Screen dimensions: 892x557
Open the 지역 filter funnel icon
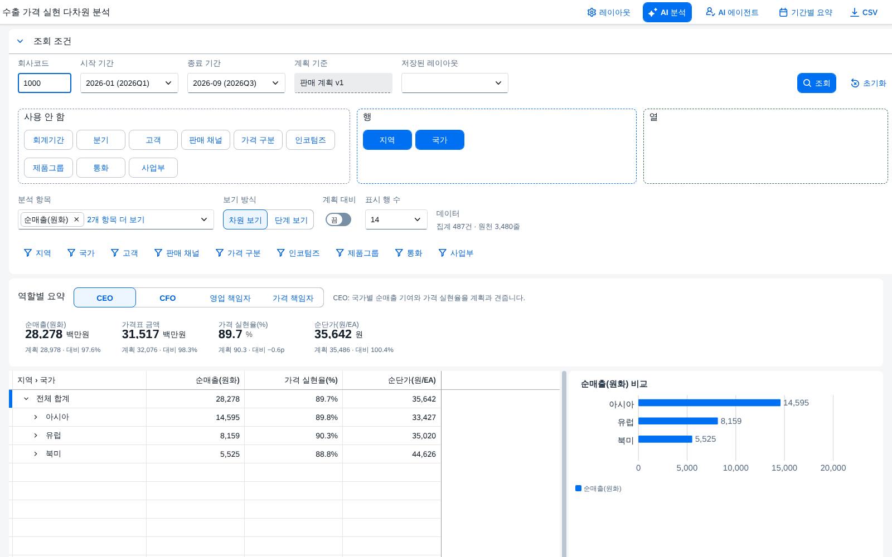pyautogui.click(x=28, y=253)
